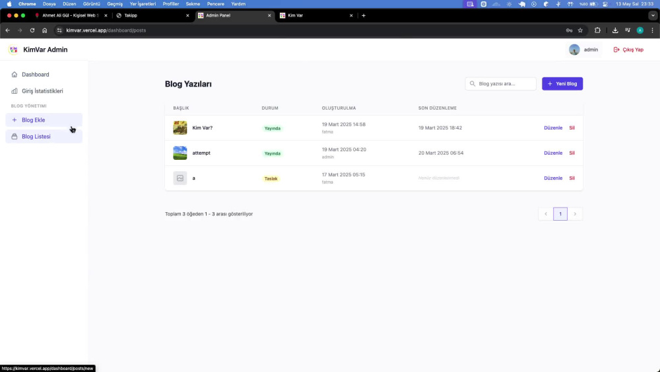Click the Toplam 3 öğeden summary text
660x372 pixels.
click(209, 214)
